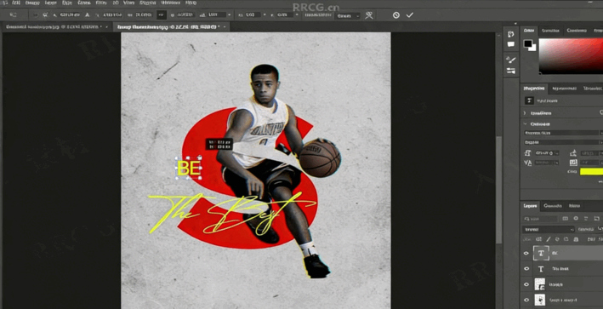The image size is (603, 309).
Task: Toggle the relative positioning triangle icon
Action: pos(88,15)
